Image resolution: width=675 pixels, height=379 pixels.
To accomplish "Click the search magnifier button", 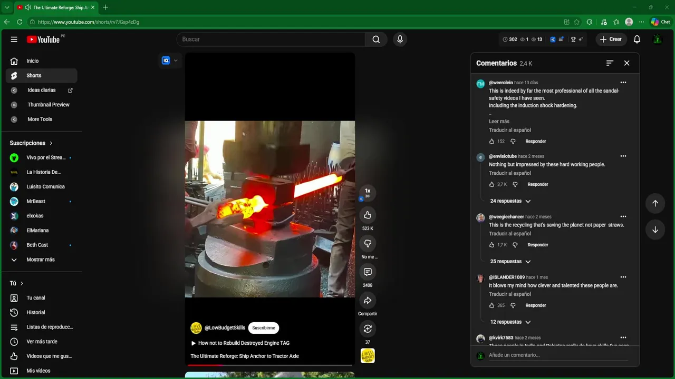I will coord(376,39).
